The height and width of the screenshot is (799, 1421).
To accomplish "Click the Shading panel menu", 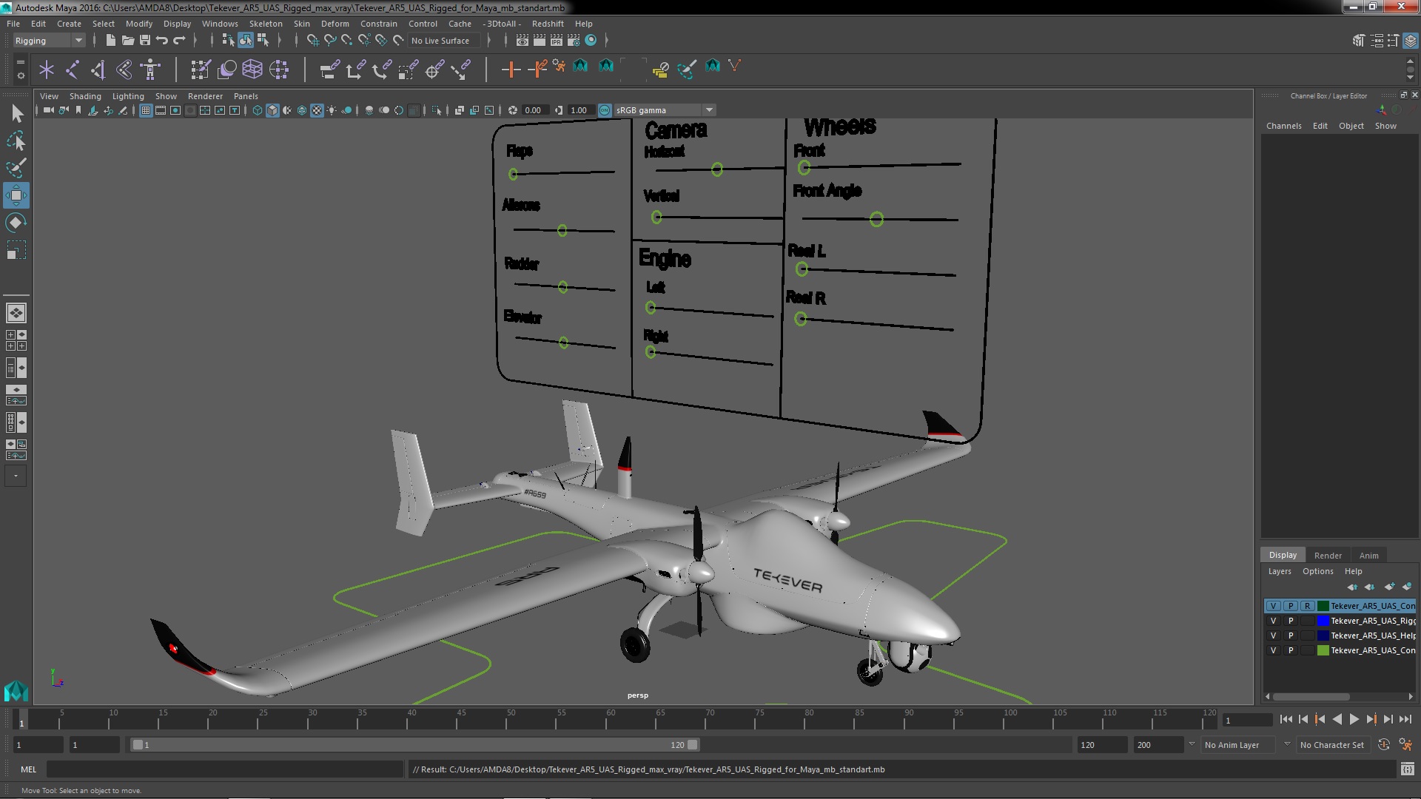I will click(85, 96).
